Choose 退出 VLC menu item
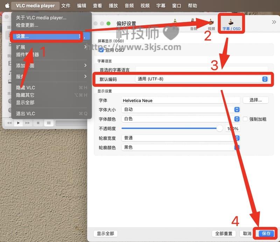 (x=51, y=114)
